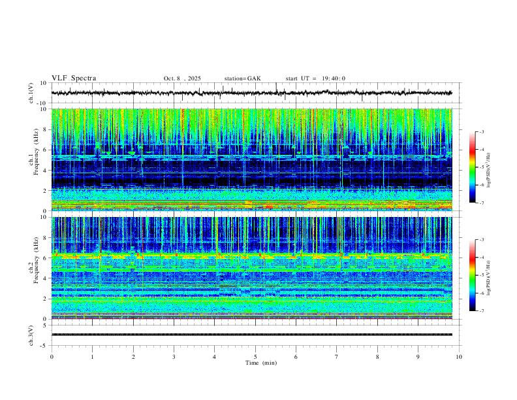This screenshot has height=400, width=517.
Task: Click inside the ch.2 frequency spectrogram panel
Action: click(x=251, y=268)
